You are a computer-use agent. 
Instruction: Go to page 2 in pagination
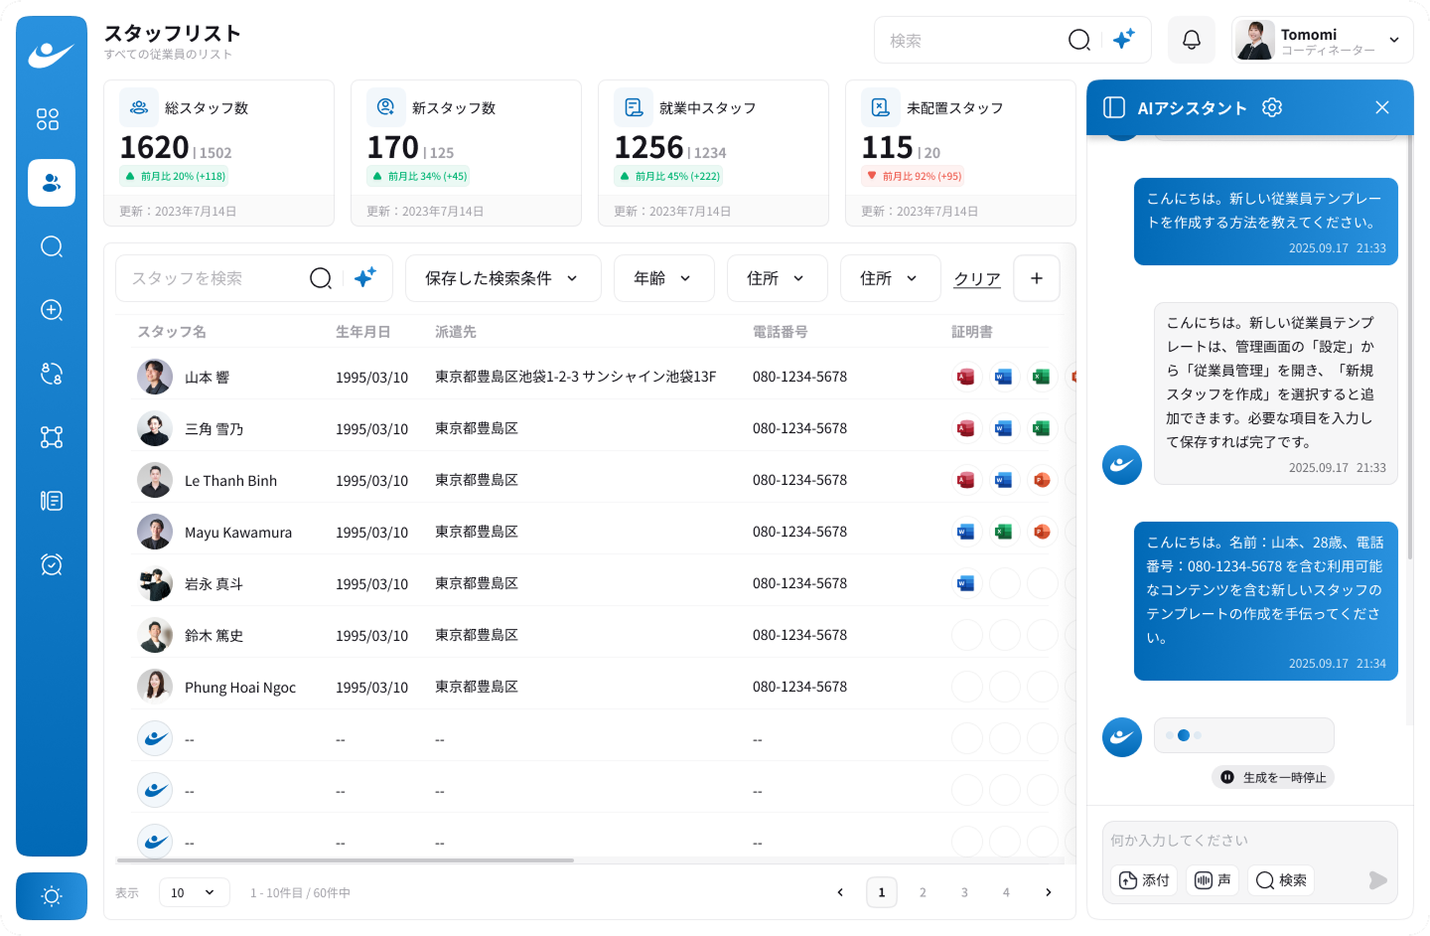tap(923, 892)
